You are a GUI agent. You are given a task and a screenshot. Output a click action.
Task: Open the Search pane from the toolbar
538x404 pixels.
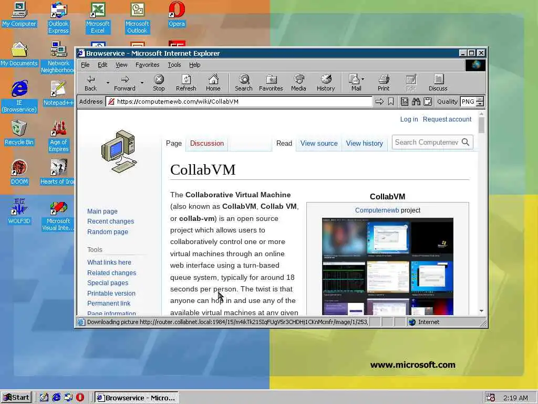pos(244,83)
